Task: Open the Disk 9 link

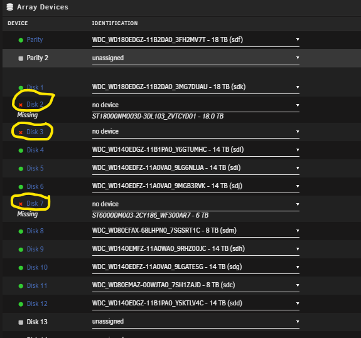Action: click(x=35, y=249)
